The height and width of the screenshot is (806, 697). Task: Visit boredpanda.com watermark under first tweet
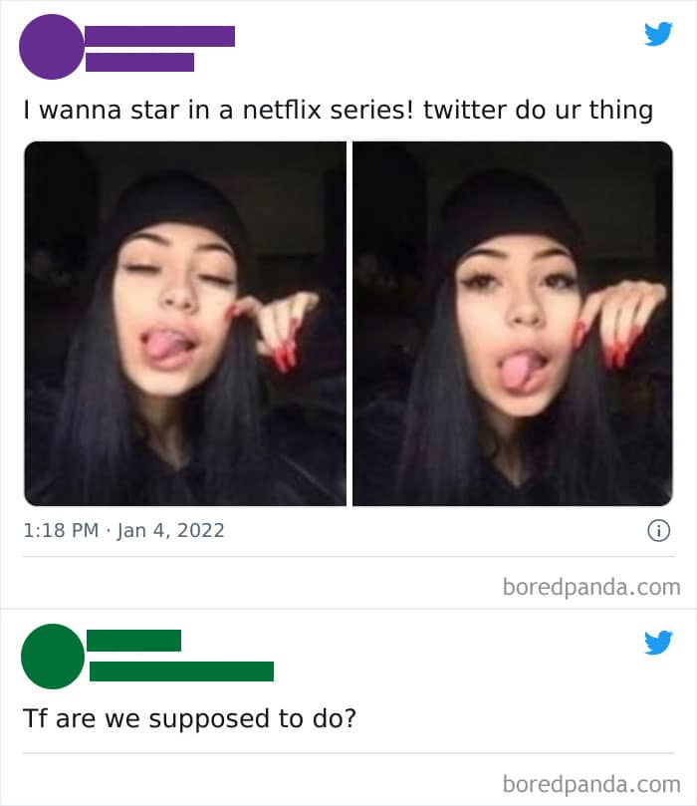click(591, 587)
